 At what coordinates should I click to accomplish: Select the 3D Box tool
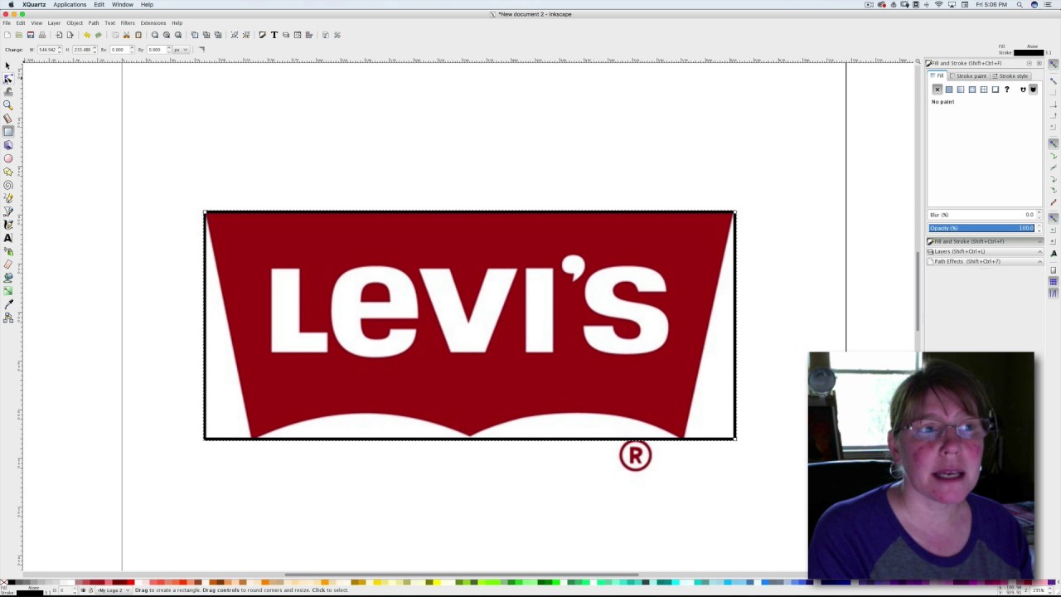(8, 145)
